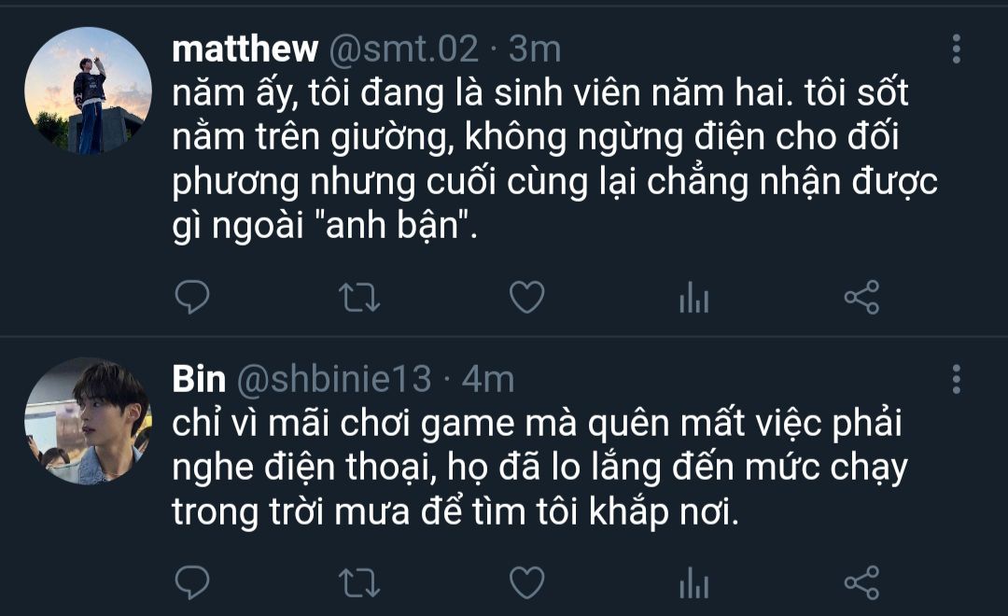
Task: Open the @shbinie13 handle
Action: point(333,379)
